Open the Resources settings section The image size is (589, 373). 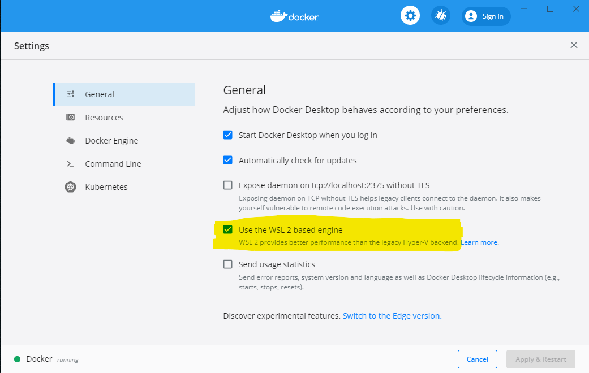(x=124, y=118)
